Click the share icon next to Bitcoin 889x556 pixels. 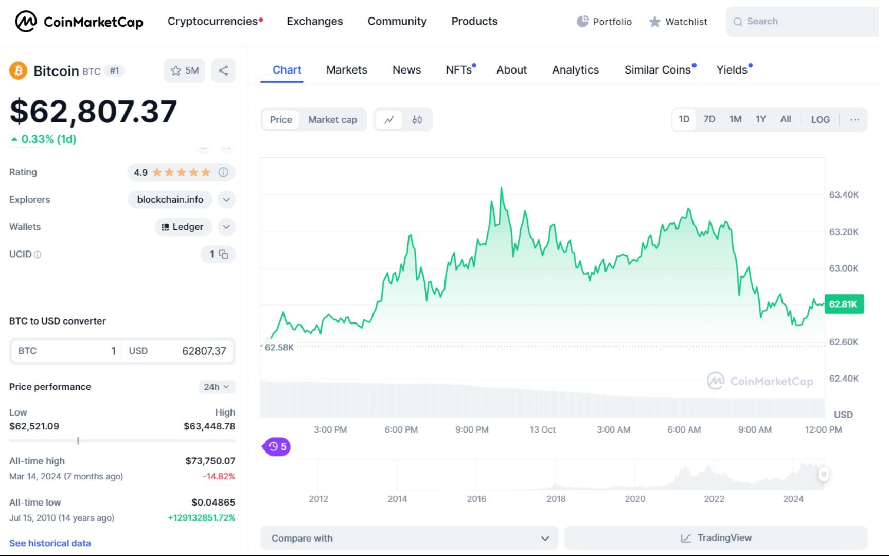(x=223, y=70)
